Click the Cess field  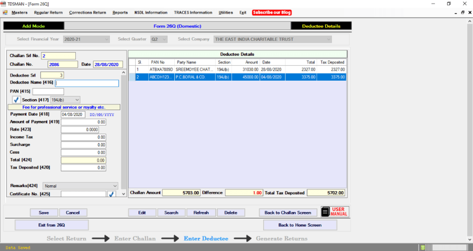[x=83, y=153]
